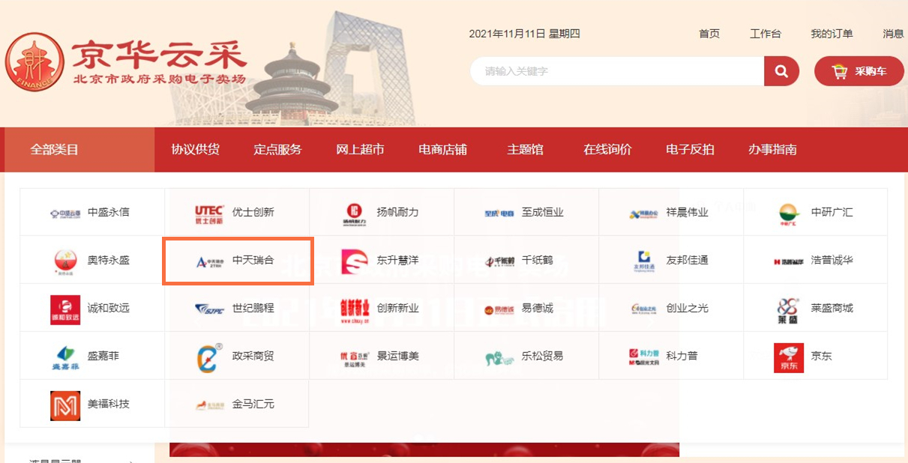Click the 首页 home link

(709, 34)
